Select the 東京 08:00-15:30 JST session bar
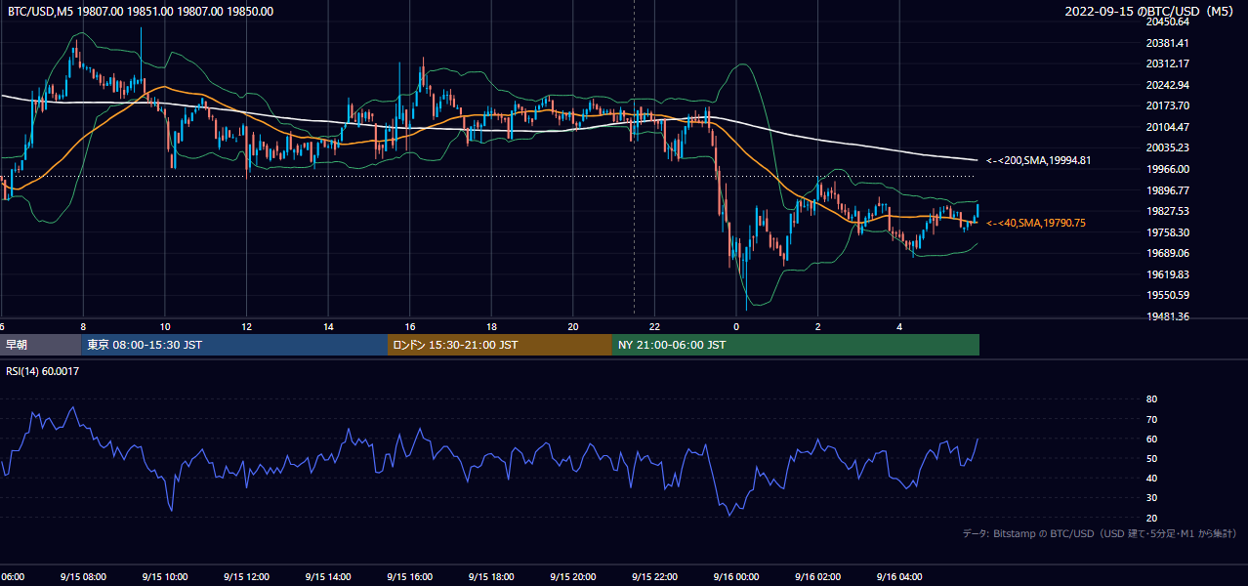The image size is (1248, 586). 234,345
